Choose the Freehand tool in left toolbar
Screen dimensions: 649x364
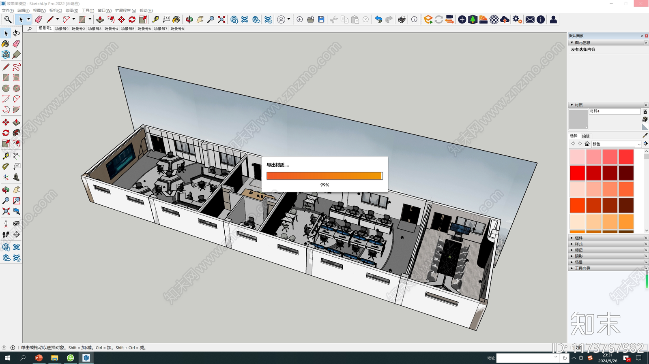pyautogui.click(x=16, y=67)
